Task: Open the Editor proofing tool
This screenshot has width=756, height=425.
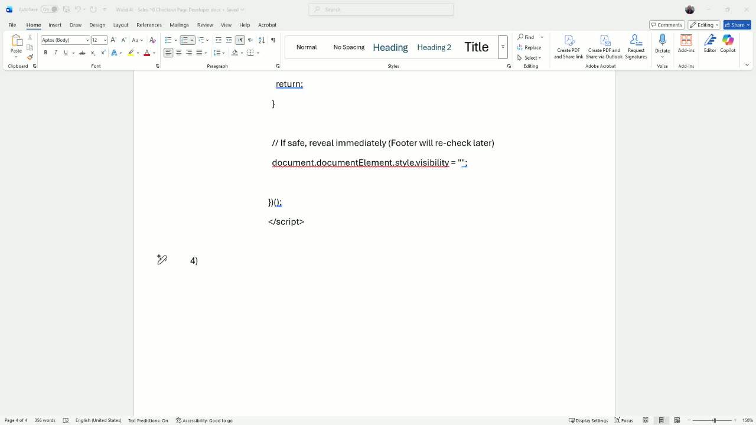Action: tap(709, 43)
